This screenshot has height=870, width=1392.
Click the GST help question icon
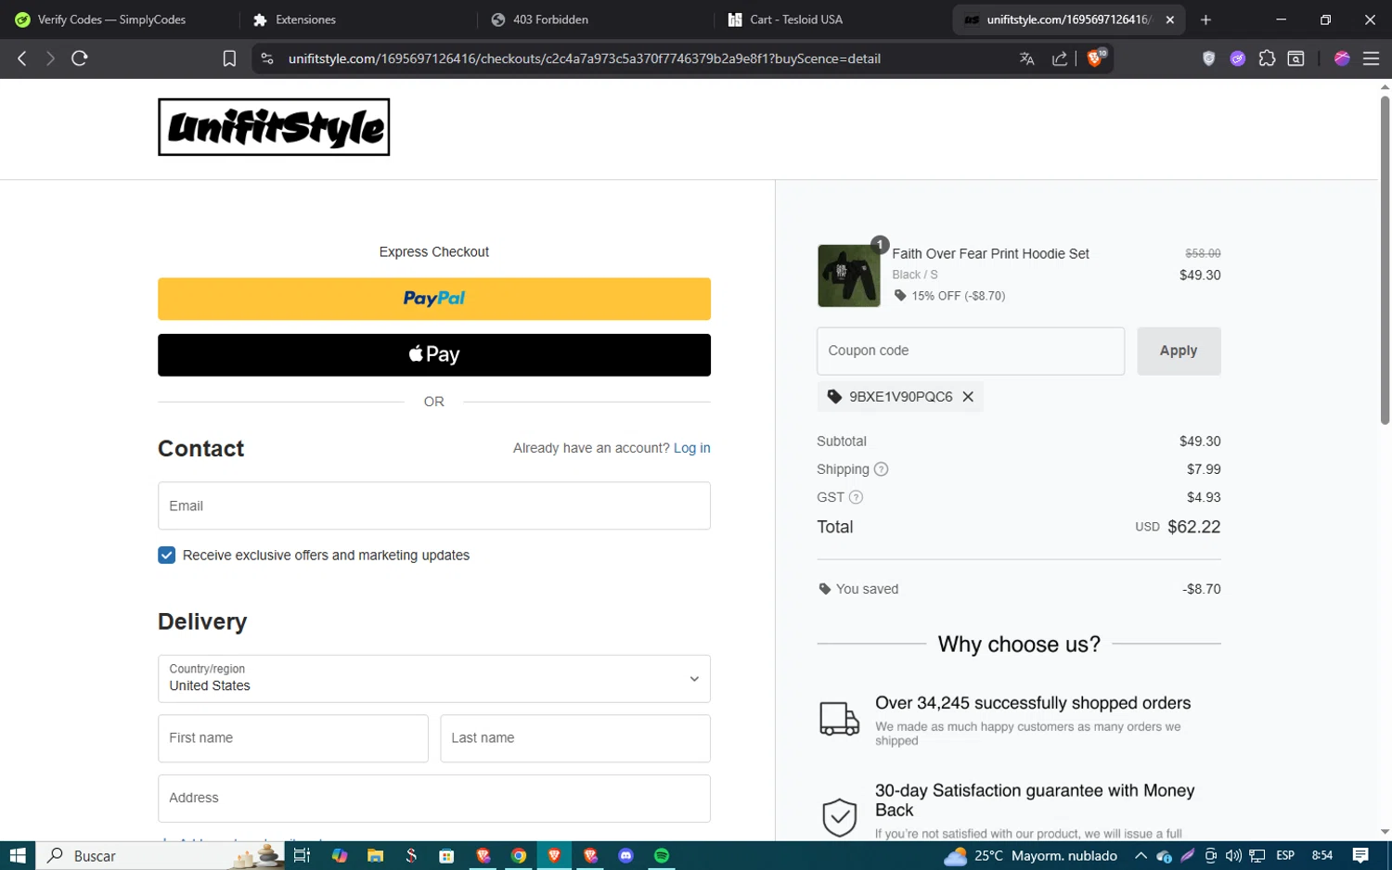point(857,497)
